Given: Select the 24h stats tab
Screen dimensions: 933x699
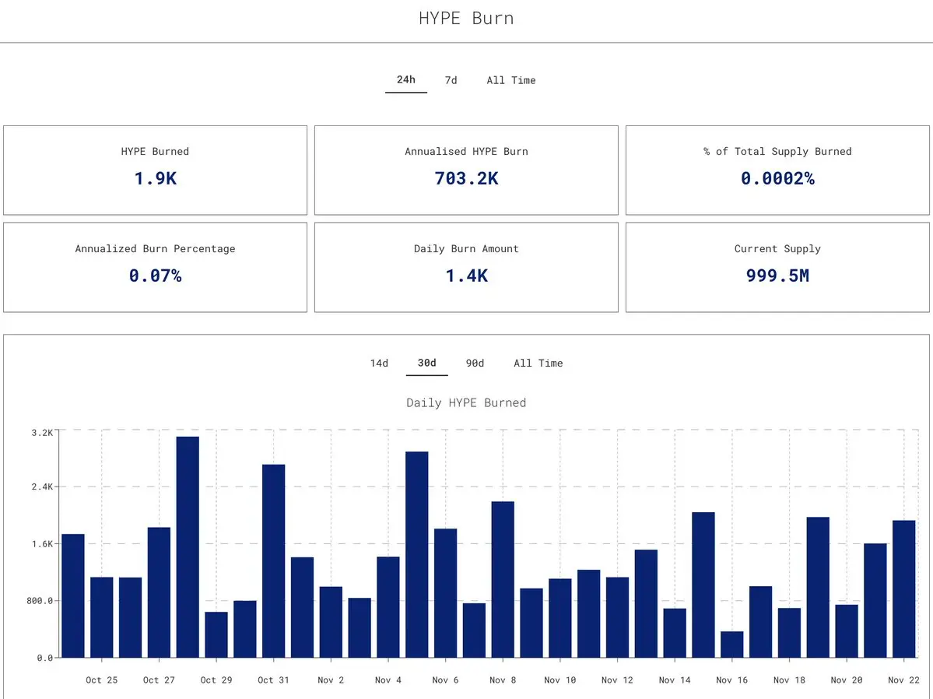Looking at the screenshot, I should [406, 79].
